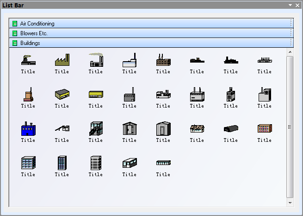Select the blue factory building icon
Image resolution: width=303 pixels, height=216 pixels.
click(x=28, y=128)
